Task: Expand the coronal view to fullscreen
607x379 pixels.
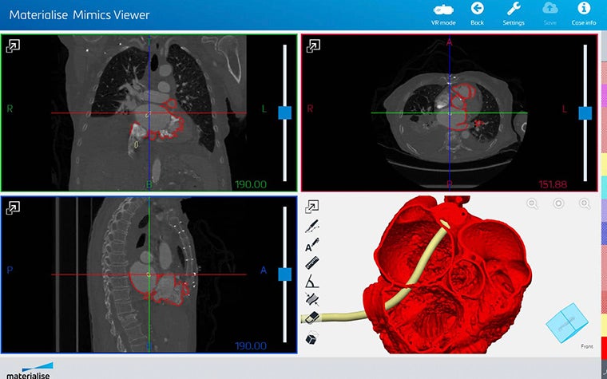Action: (x=13, y=47)
